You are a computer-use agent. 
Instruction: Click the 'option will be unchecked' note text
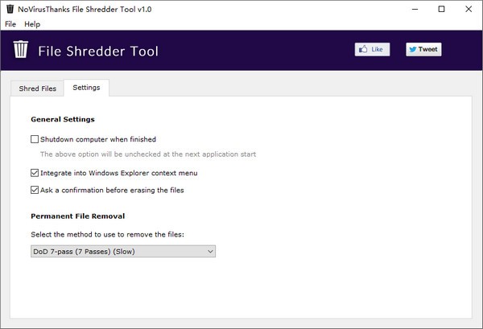point(148,154)
